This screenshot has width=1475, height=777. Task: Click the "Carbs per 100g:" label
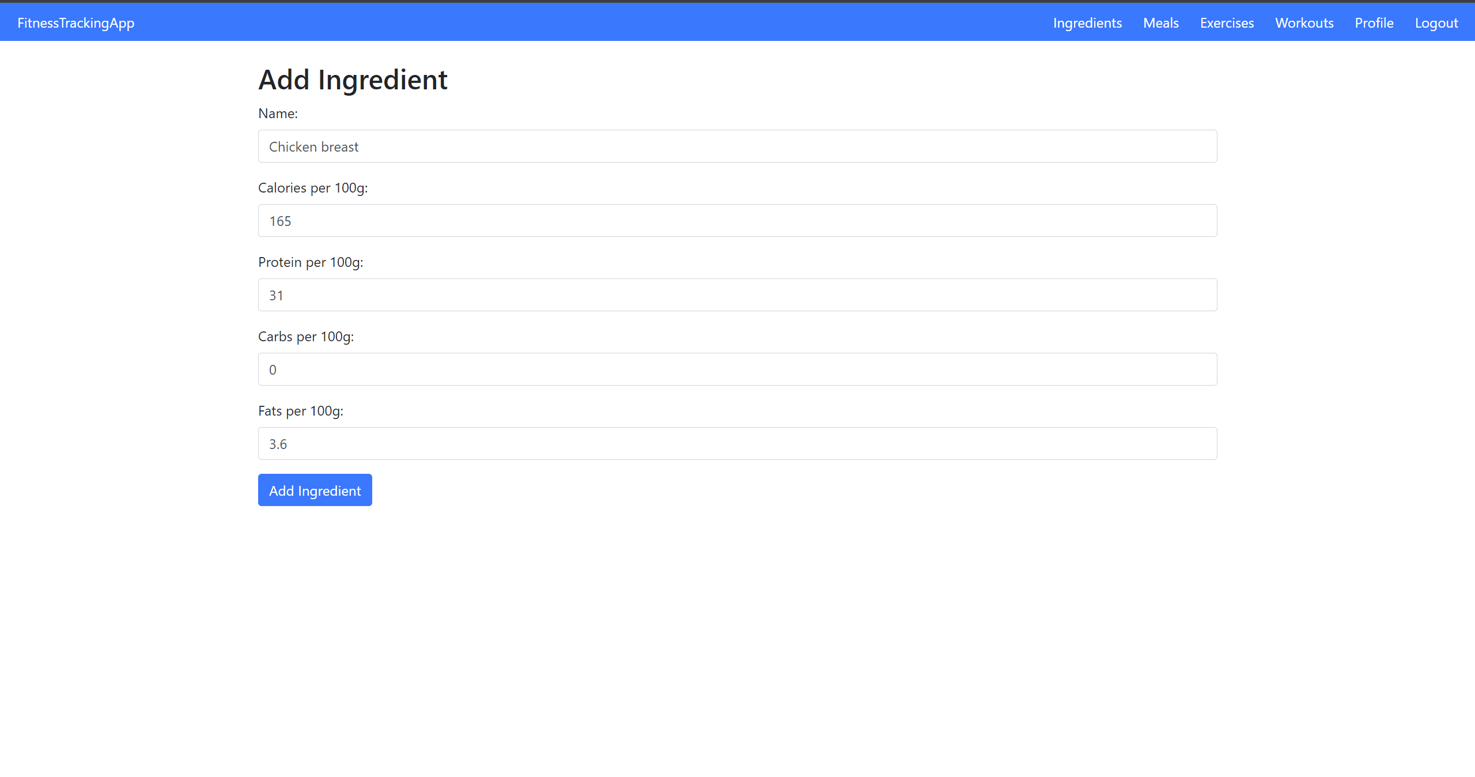tap(306, 337)
